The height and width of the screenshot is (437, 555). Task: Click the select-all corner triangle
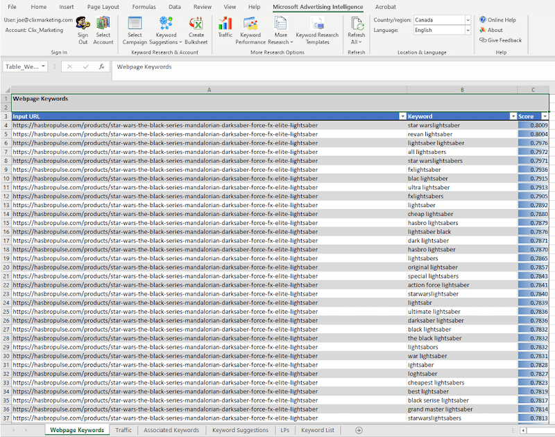tap(6, 90)
